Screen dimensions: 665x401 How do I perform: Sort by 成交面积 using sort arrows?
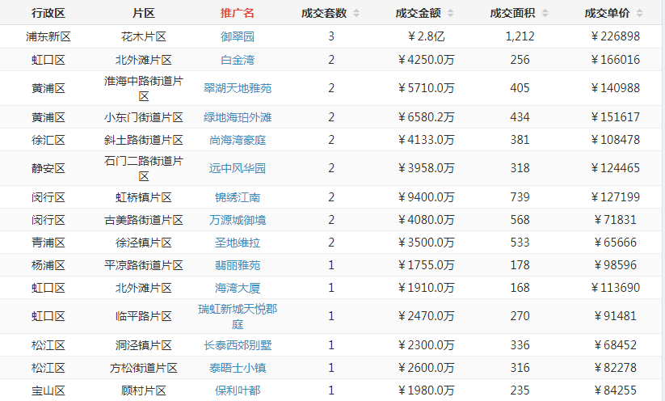tap(545, 13)
